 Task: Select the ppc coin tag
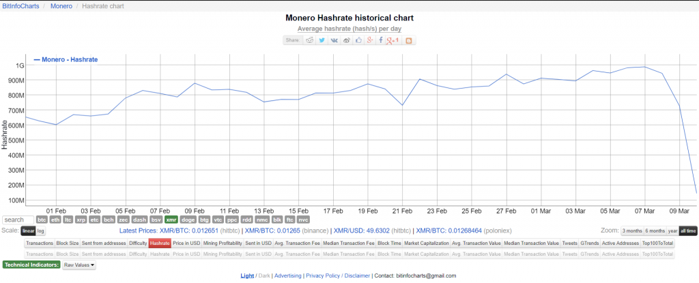point(232,220)
